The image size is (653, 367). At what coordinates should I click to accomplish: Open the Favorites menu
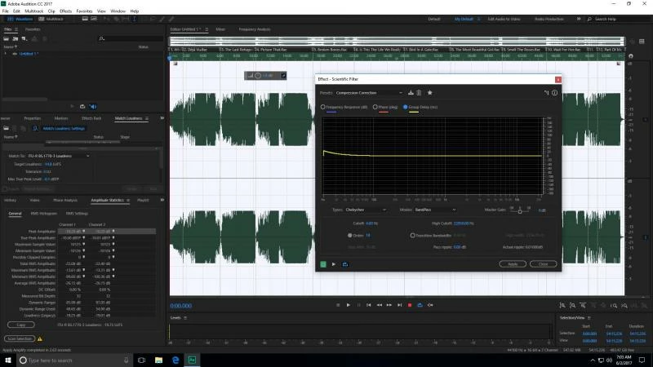pyautogui.click(x=84, y=11)
